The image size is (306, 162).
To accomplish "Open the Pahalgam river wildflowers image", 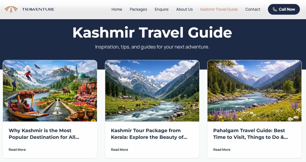I will (255, 91).
